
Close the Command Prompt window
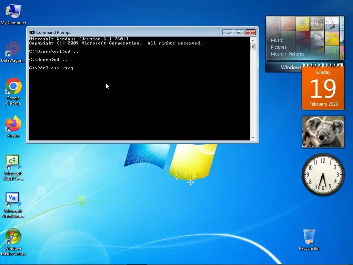[250, 32]
